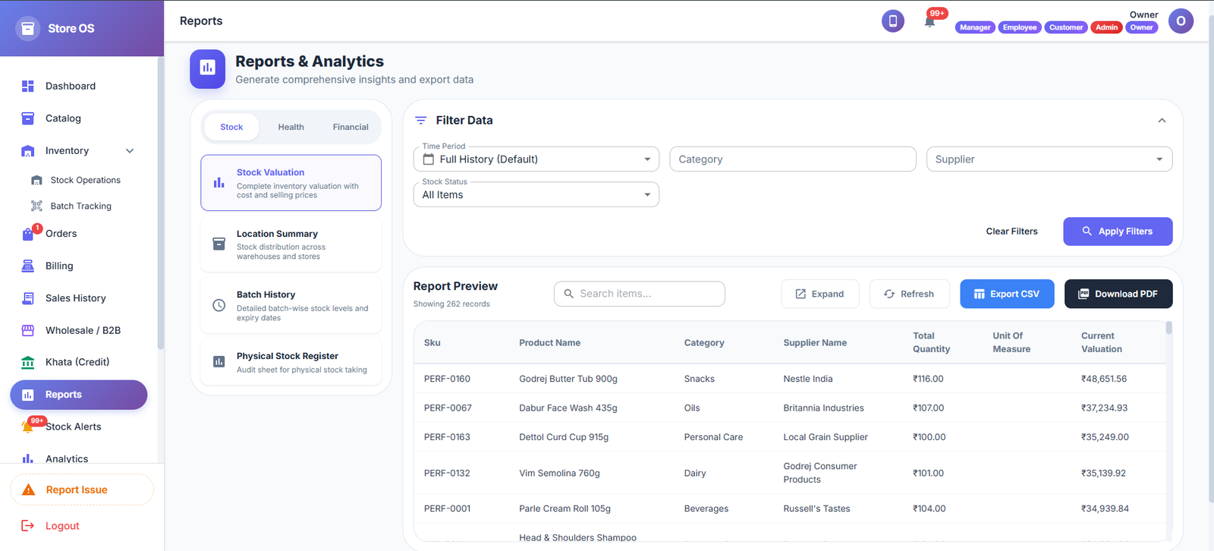Click the Export CSV button
Viewport: 1214px width, 551px height.
tap(1007, 294)
